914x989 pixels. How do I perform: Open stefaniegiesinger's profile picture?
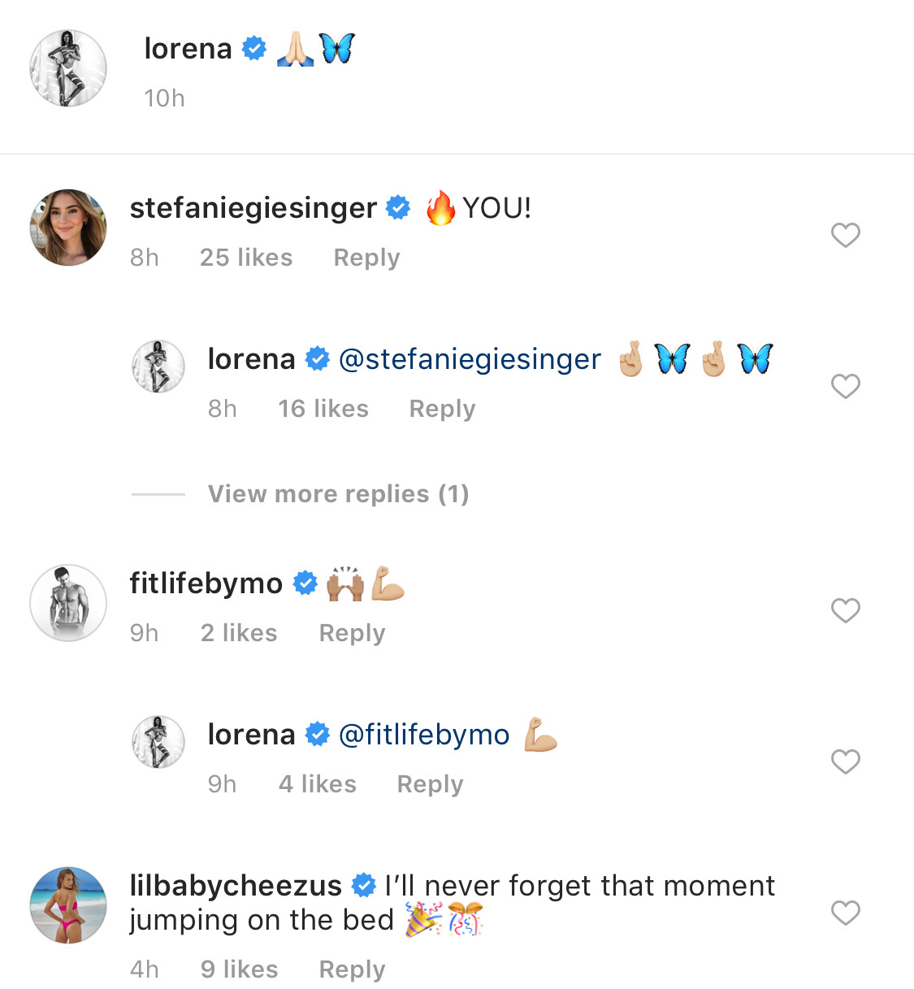(x=68, y=228)
